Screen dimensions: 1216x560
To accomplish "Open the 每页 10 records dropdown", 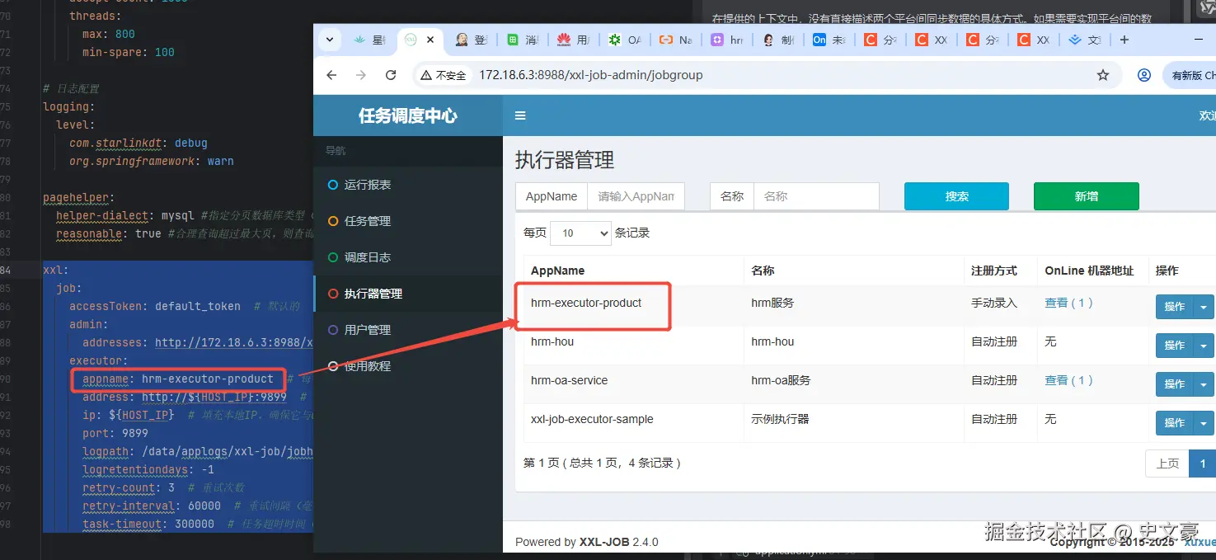I will pos(580,233).
